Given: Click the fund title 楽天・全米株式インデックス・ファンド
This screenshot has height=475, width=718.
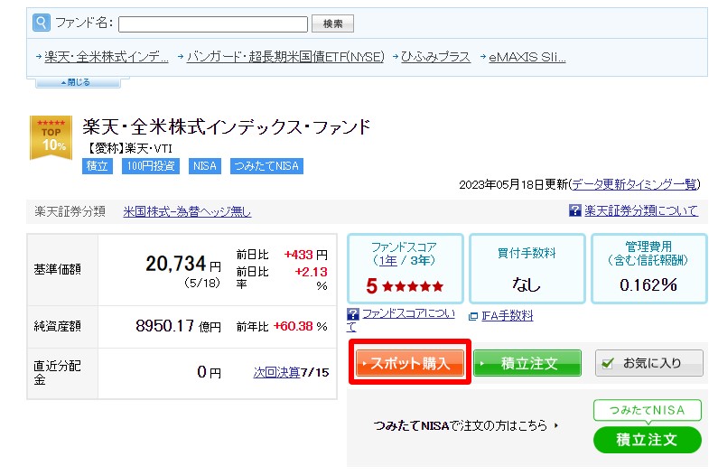Looking at the screenshot, I should pos(226,127).
